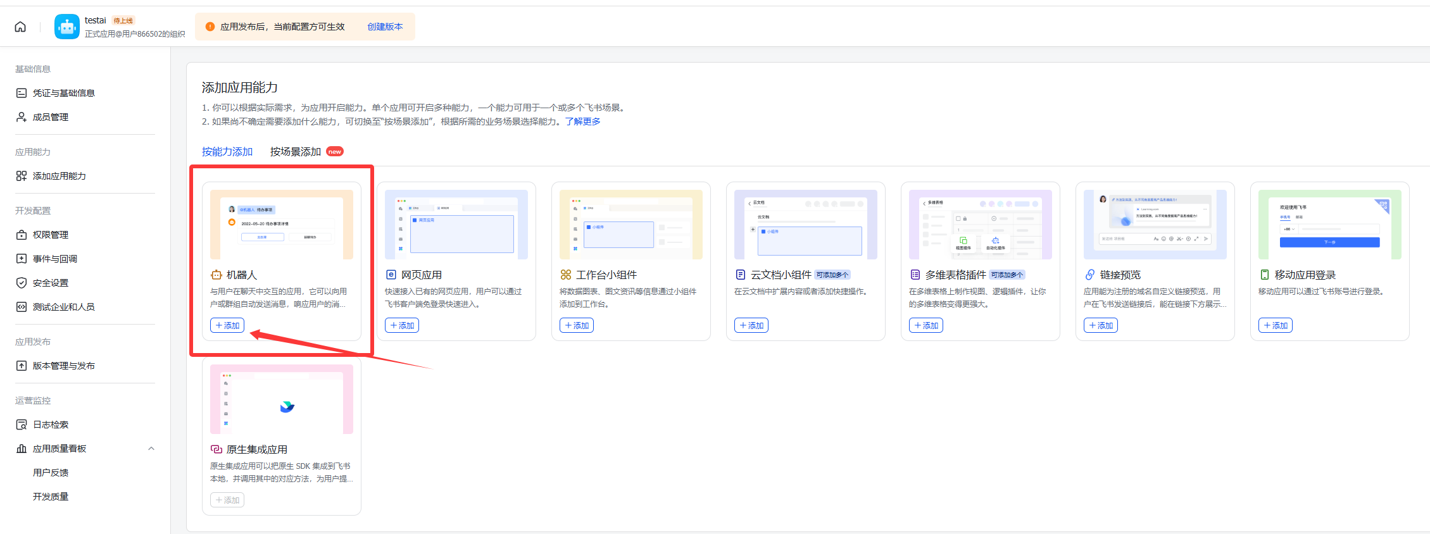This screenshot has height=534, width=1430.
Task: Click the 机器人 robot icon
Action: coord(216,275)
